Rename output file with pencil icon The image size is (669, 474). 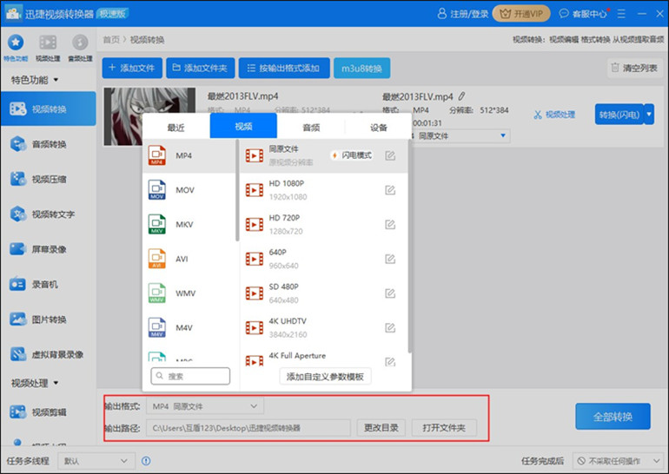(x=461, y=96)
